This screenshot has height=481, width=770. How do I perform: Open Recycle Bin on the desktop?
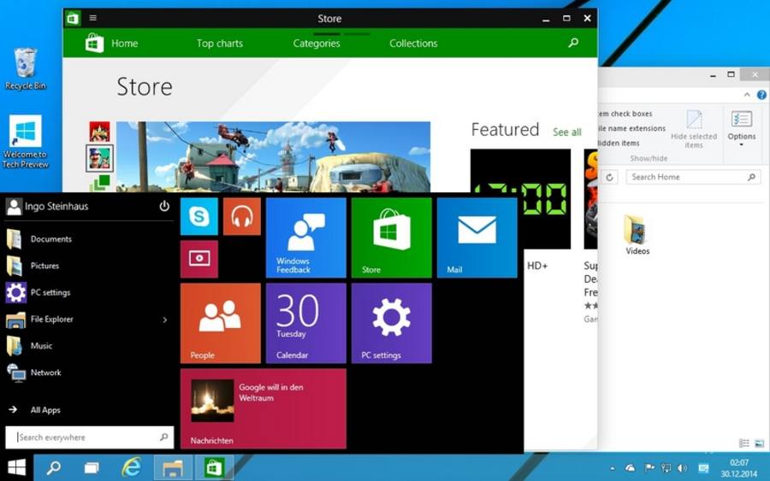26,69
